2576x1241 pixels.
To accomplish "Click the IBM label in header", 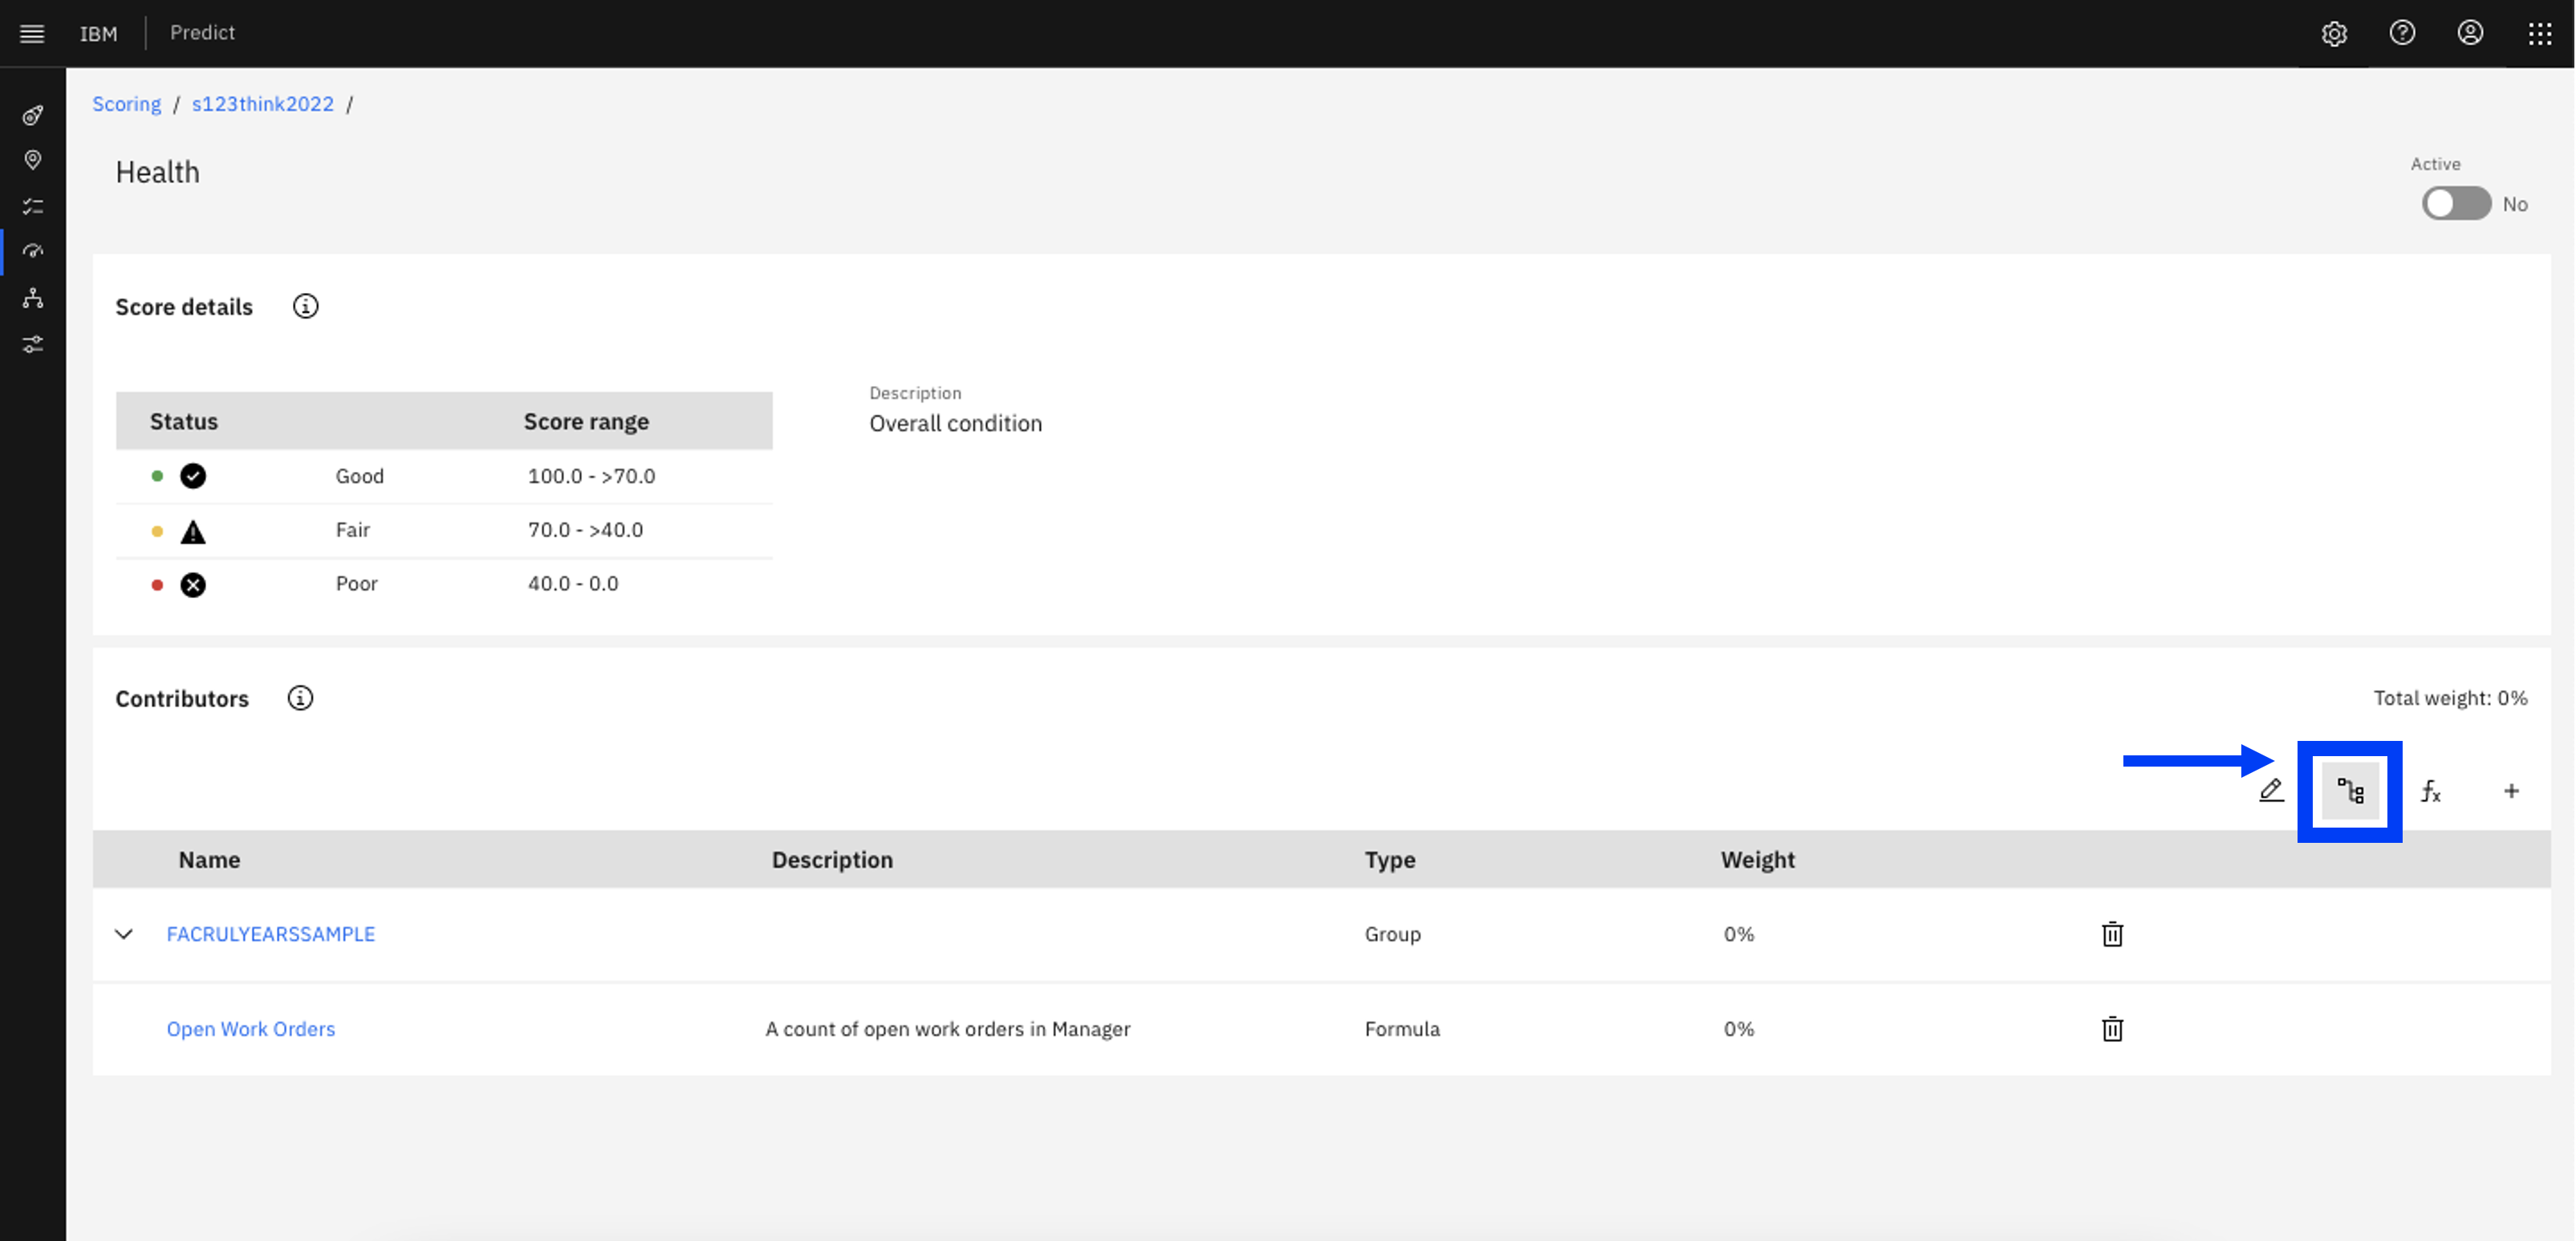I will [98, 34].
